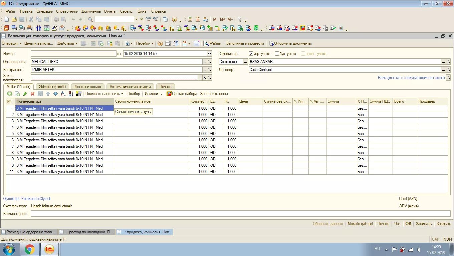Open selection ellipsis for Организация field
Viewport: 454px width, 256px height.
[205, 62]
